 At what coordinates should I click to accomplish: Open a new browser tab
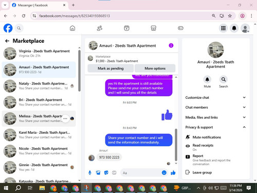point(73,5)
